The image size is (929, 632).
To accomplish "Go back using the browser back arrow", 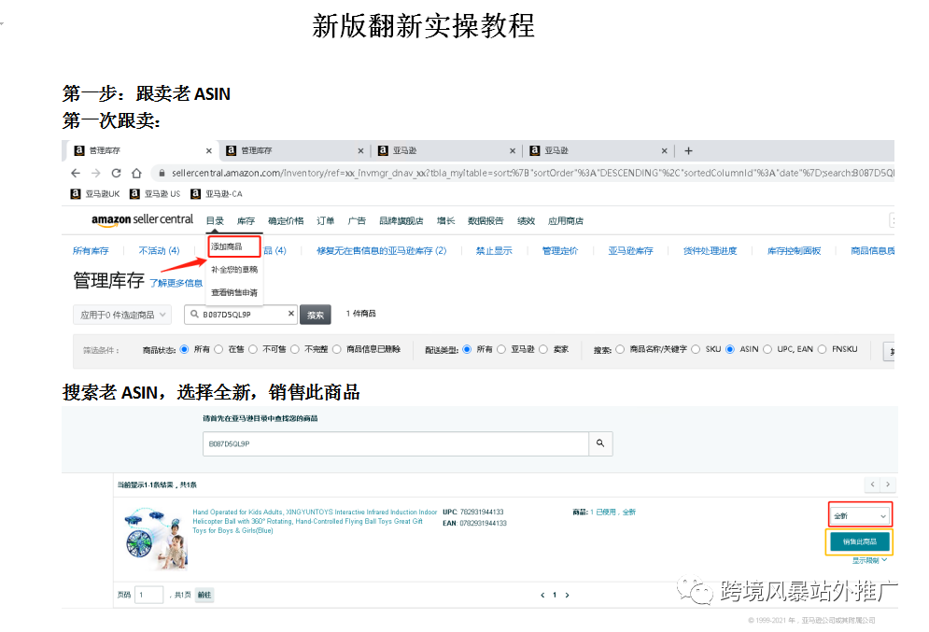I will [76, 173].
